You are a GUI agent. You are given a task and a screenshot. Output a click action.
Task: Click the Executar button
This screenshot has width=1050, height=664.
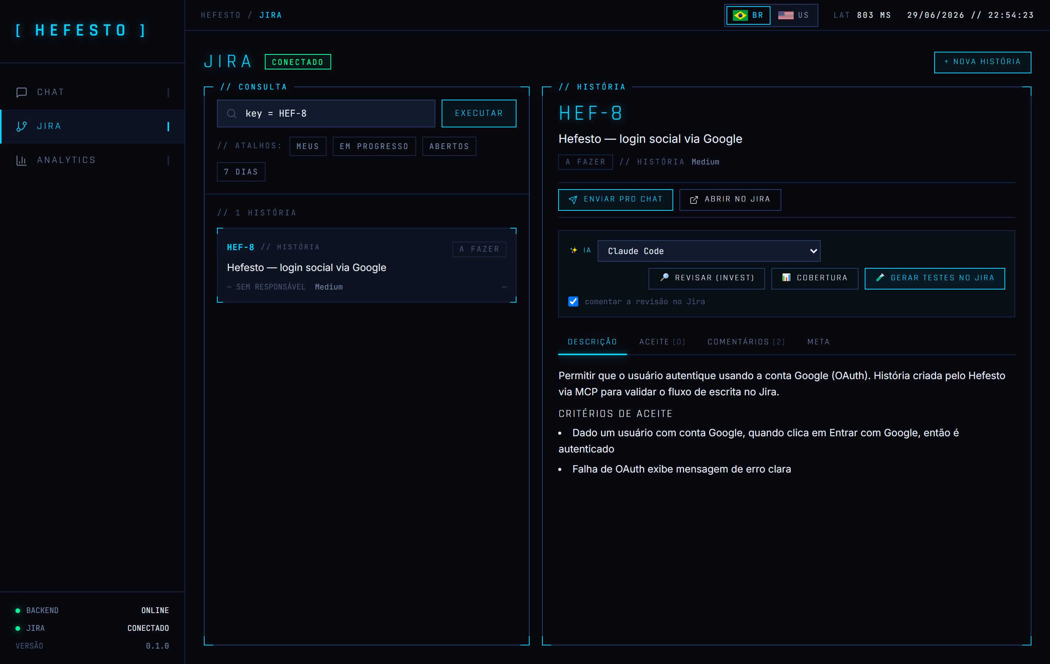[479, 113]
